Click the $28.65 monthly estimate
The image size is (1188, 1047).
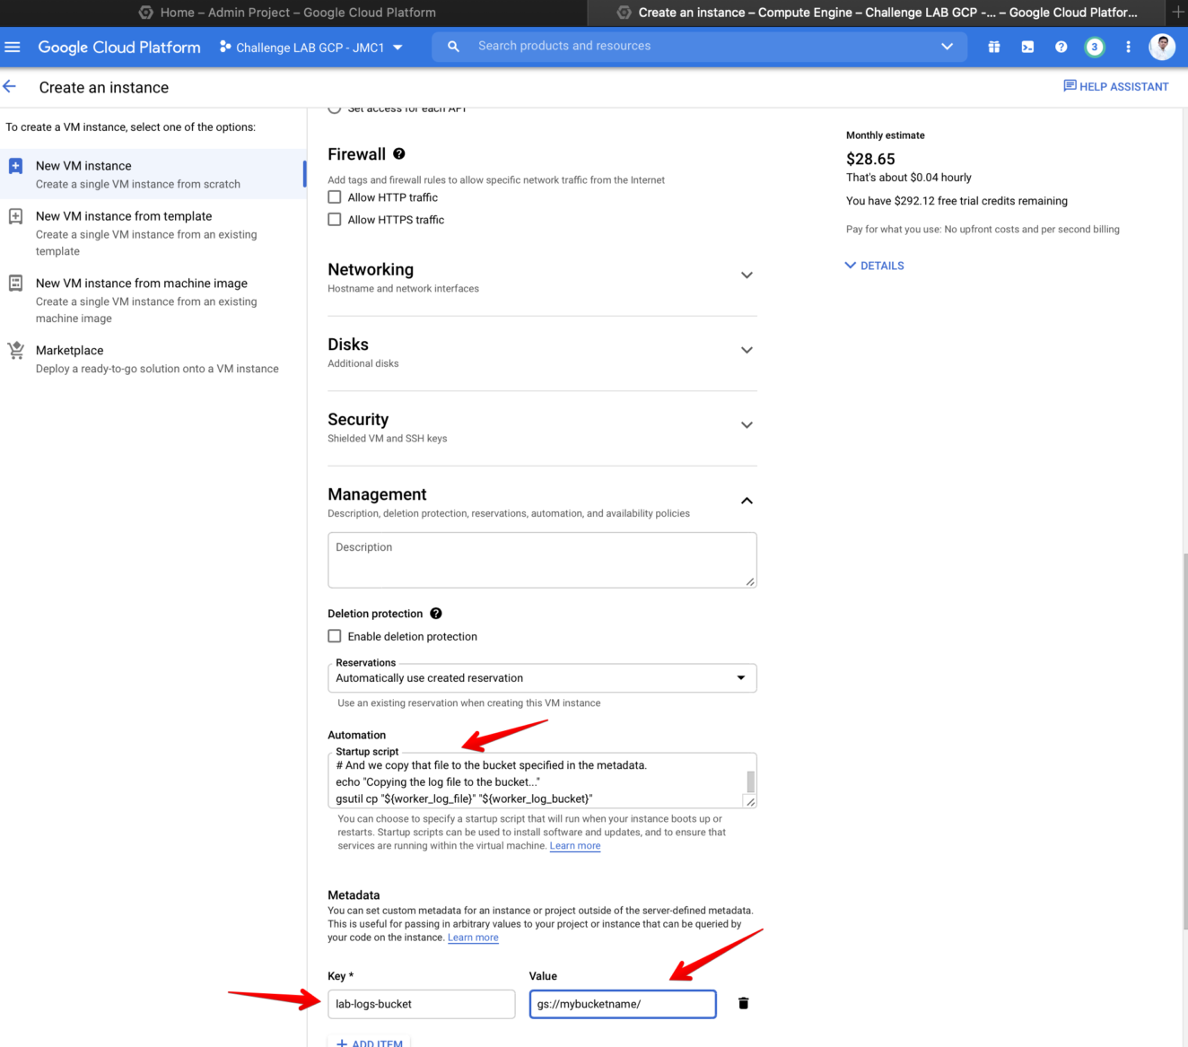[870, 159]
